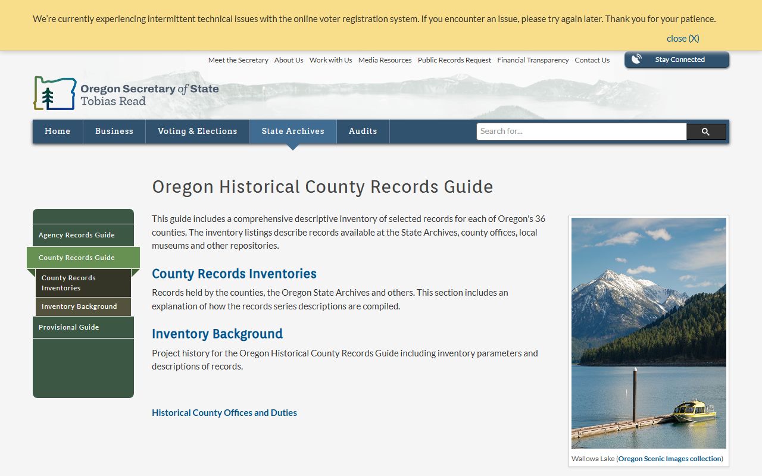Select Agency Records Guide in sidebar
Image resolution: width=762 pixels, height=476 pixels.
pyautogui.click(x=83, y=235)
